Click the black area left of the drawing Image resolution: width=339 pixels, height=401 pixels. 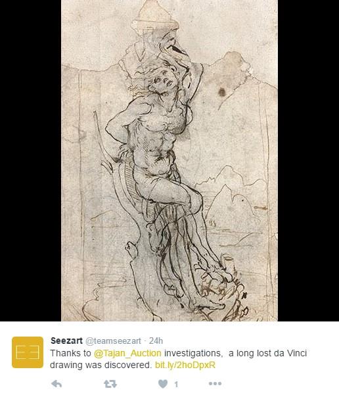(x=30, y=160)
